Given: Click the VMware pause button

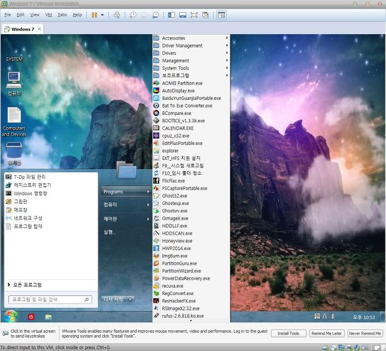Looking at the screenshot, I should [x=94, y=15].
